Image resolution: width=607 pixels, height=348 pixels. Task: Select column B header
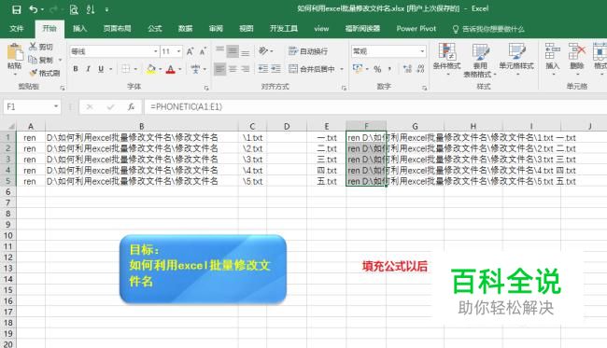pyautogui.click(x=142, y=126)
